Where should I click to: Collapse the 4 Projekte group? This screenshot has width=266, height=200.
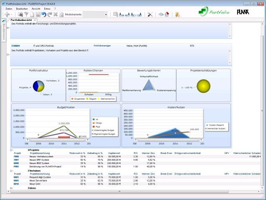11,150
